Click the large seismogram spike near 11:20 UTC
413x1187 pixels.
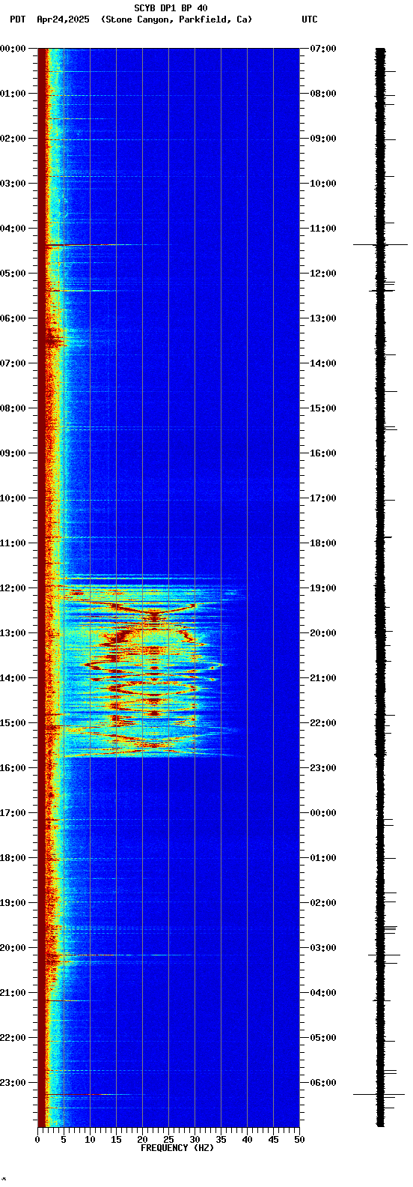(x=380, y=244)
